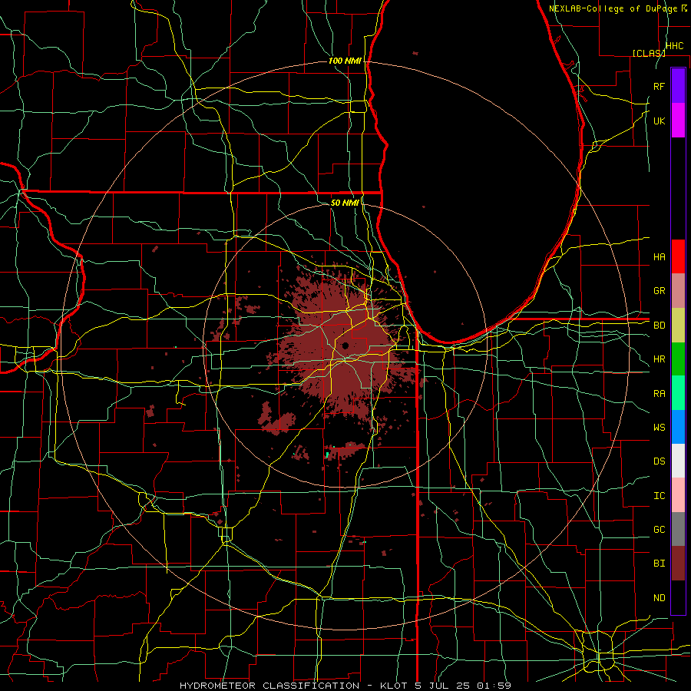Click the "WS" legend label
691x691 pixels.
click(660, 427)
